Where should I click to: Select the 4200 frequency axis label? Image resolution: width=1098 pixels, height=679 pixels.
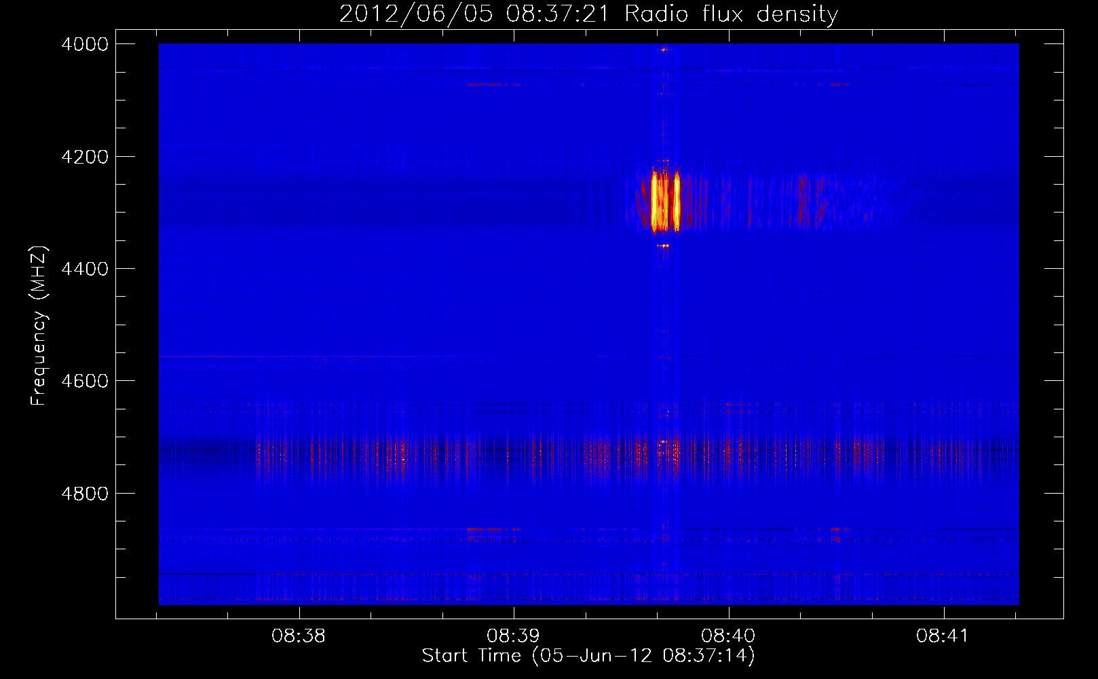(x=85, y=157)
